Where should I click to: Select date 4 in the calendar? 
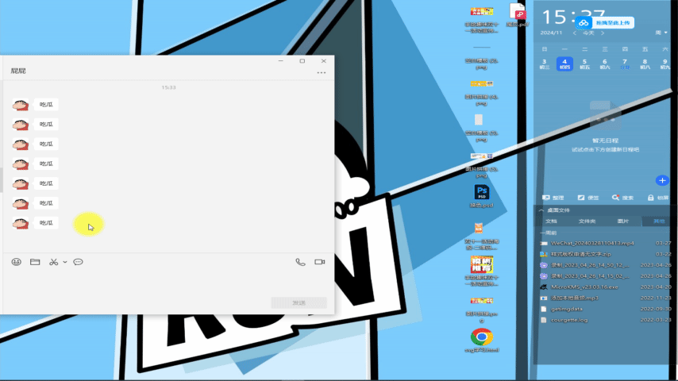[564, 64]
